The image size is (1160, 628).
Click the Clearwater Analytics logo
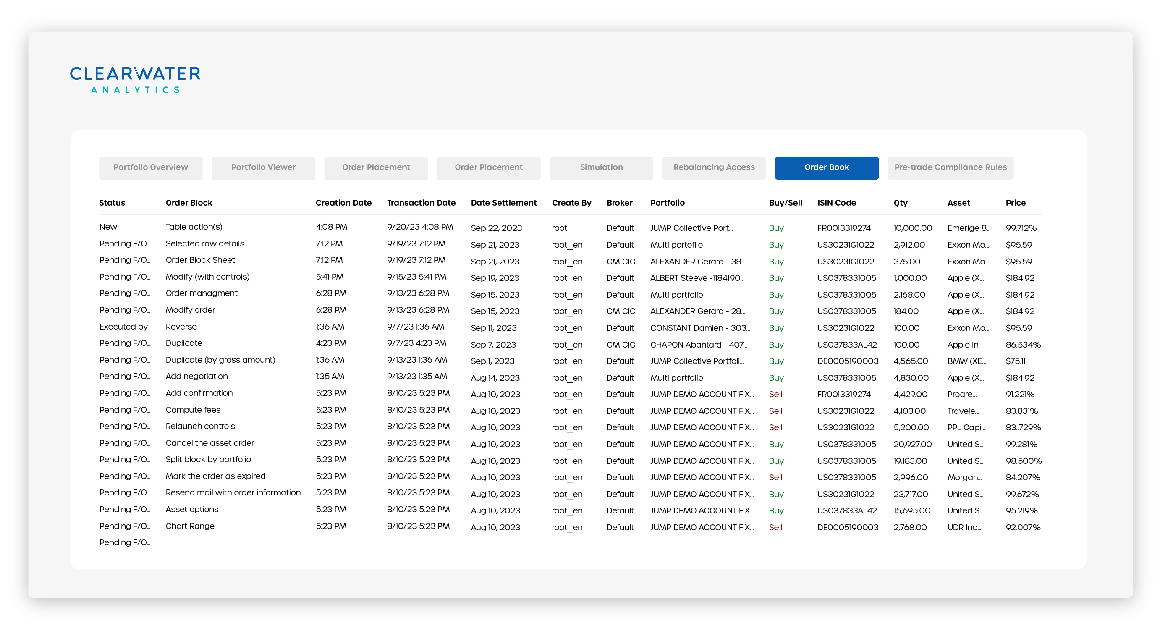[135, 80]
